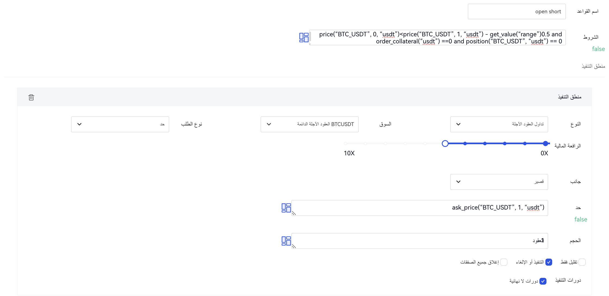Open formula builder icon beside limit price field
Screen dimensions: 609x296
tap(286, 208)
